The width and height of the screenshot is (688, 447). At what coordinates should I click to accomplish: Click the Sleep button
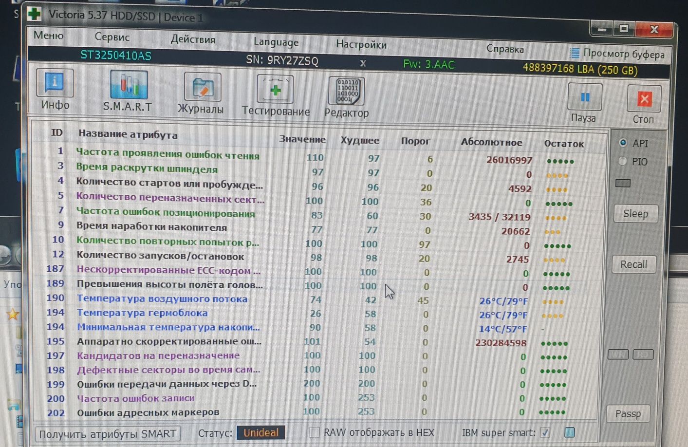(x=635, y=214)
